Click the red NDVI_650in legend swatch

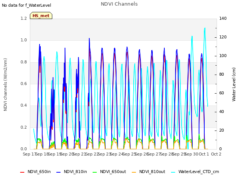[x=22, y=172]
